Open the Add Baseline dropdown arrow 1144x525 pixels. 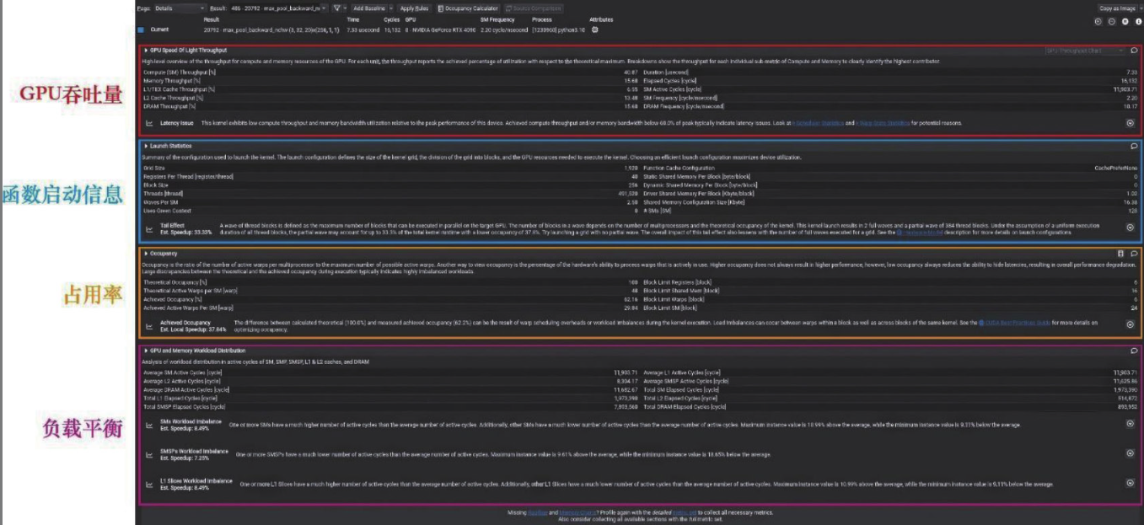(x=390, y=8)
